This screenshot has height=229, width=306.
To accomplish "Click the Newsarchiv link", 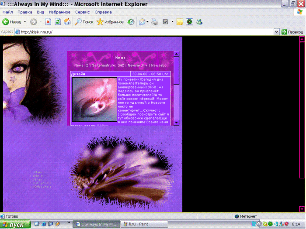I will pyautogui.click(x=137, y=65).
